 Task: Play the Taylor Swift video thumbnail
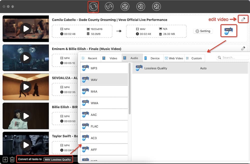pyautogui.click(x=26, y=145)
